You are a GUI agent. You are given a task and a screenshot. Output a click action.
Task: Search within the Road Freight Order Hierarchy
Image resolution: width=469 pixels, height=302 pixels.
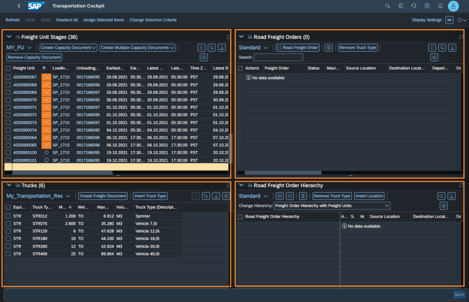pos(441,196)
